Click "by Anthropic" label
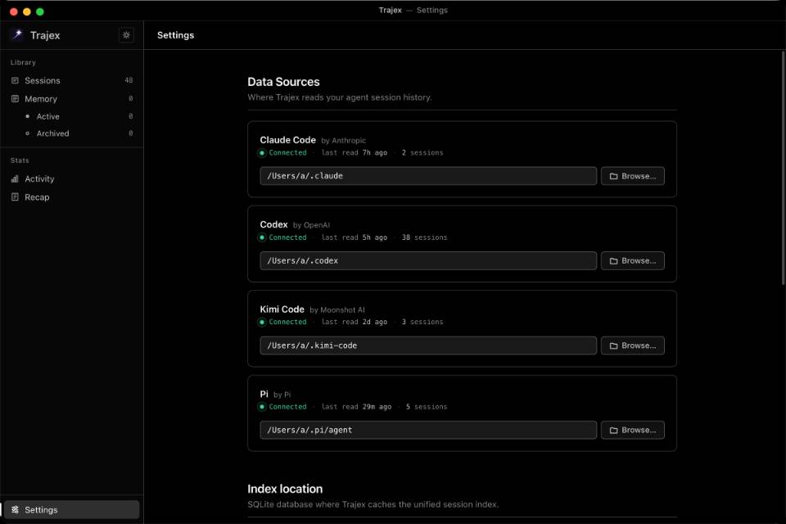The height and width of the screenshot is (524, 786). click(x=343, y=140)
